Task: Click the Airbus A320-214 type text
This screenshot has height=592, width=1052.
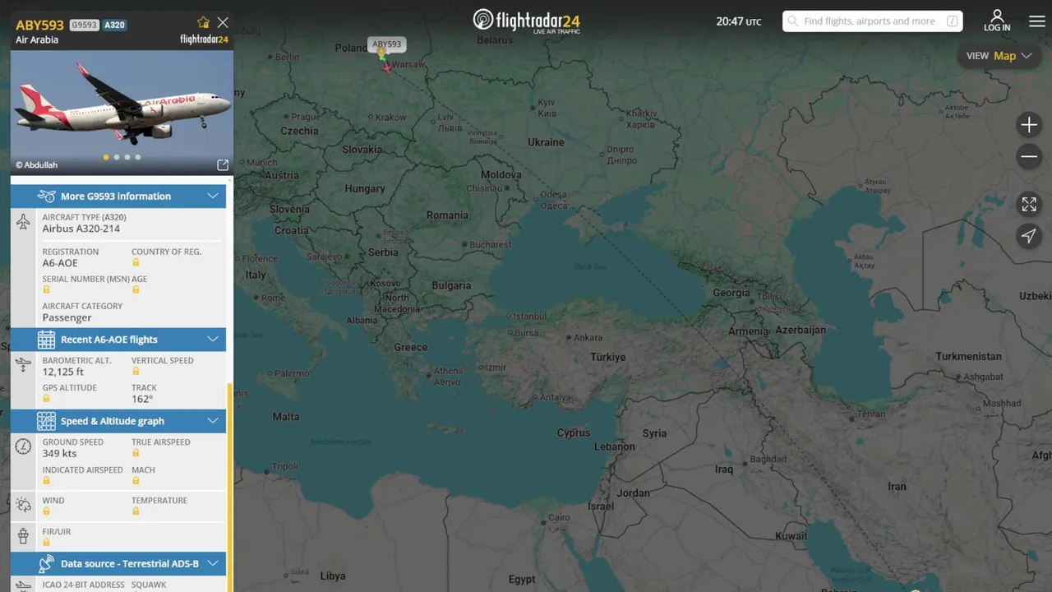Action: [81, 229]
